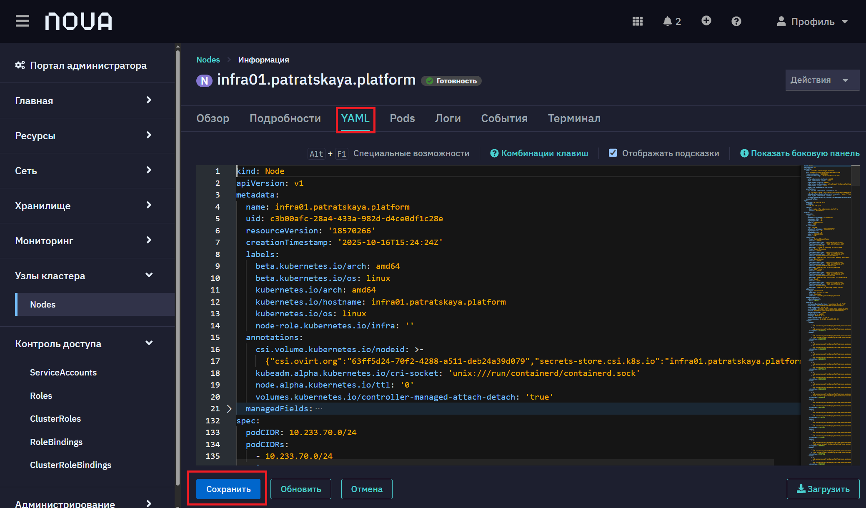This screenshot has width=866, height=508.
Task: Open the help question mark icon
Action: point(736,21)
